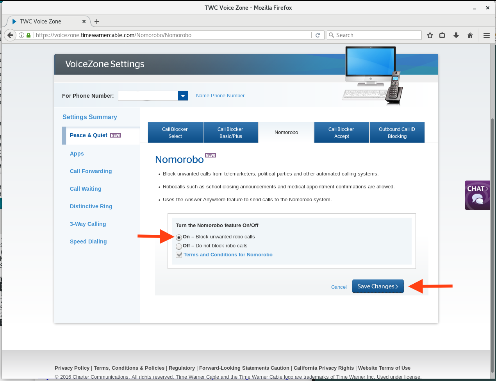Image resolution: width=496 pixels, height=381 pixels.
Task: Click the VoiceZone Settings header title
Action: pyautogui.click(x=105, y=64)
